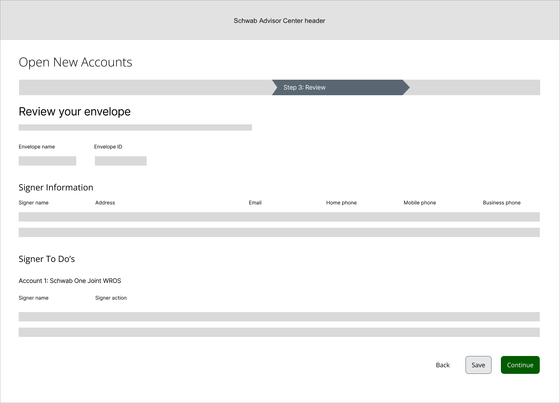Click the Home phone column header

pyautogui.click(x=341, y=202)
